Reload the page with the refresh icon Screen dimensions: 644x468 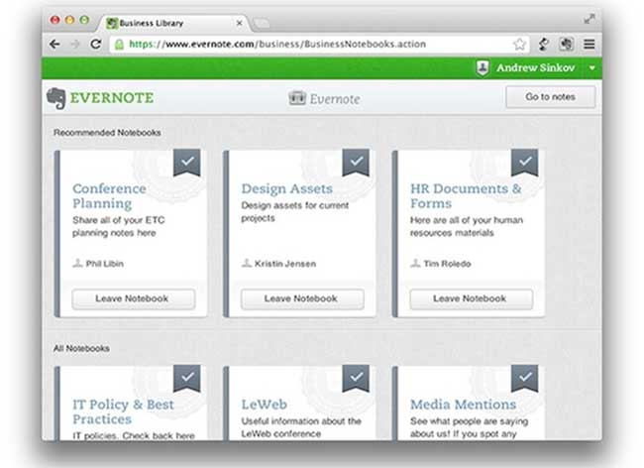click(x=96, y=44)
